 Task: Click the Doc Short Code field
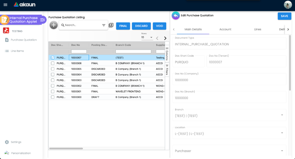tap(188, 61)
